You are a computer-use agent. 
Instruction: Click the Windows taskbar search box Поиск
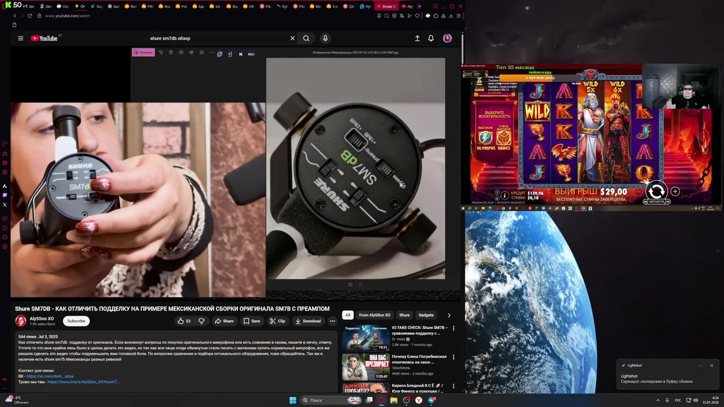pos(331,400)
